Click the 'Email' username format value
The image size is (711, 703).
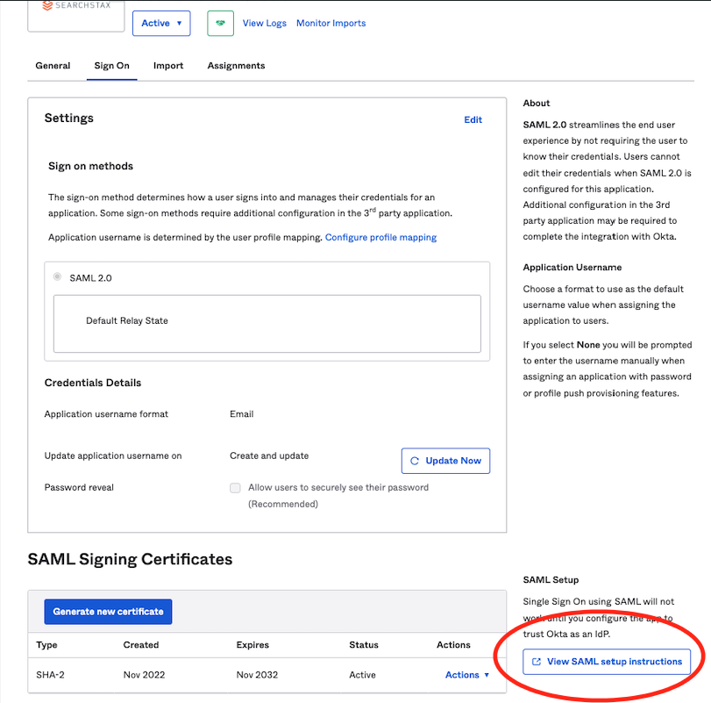click(242, 414)
